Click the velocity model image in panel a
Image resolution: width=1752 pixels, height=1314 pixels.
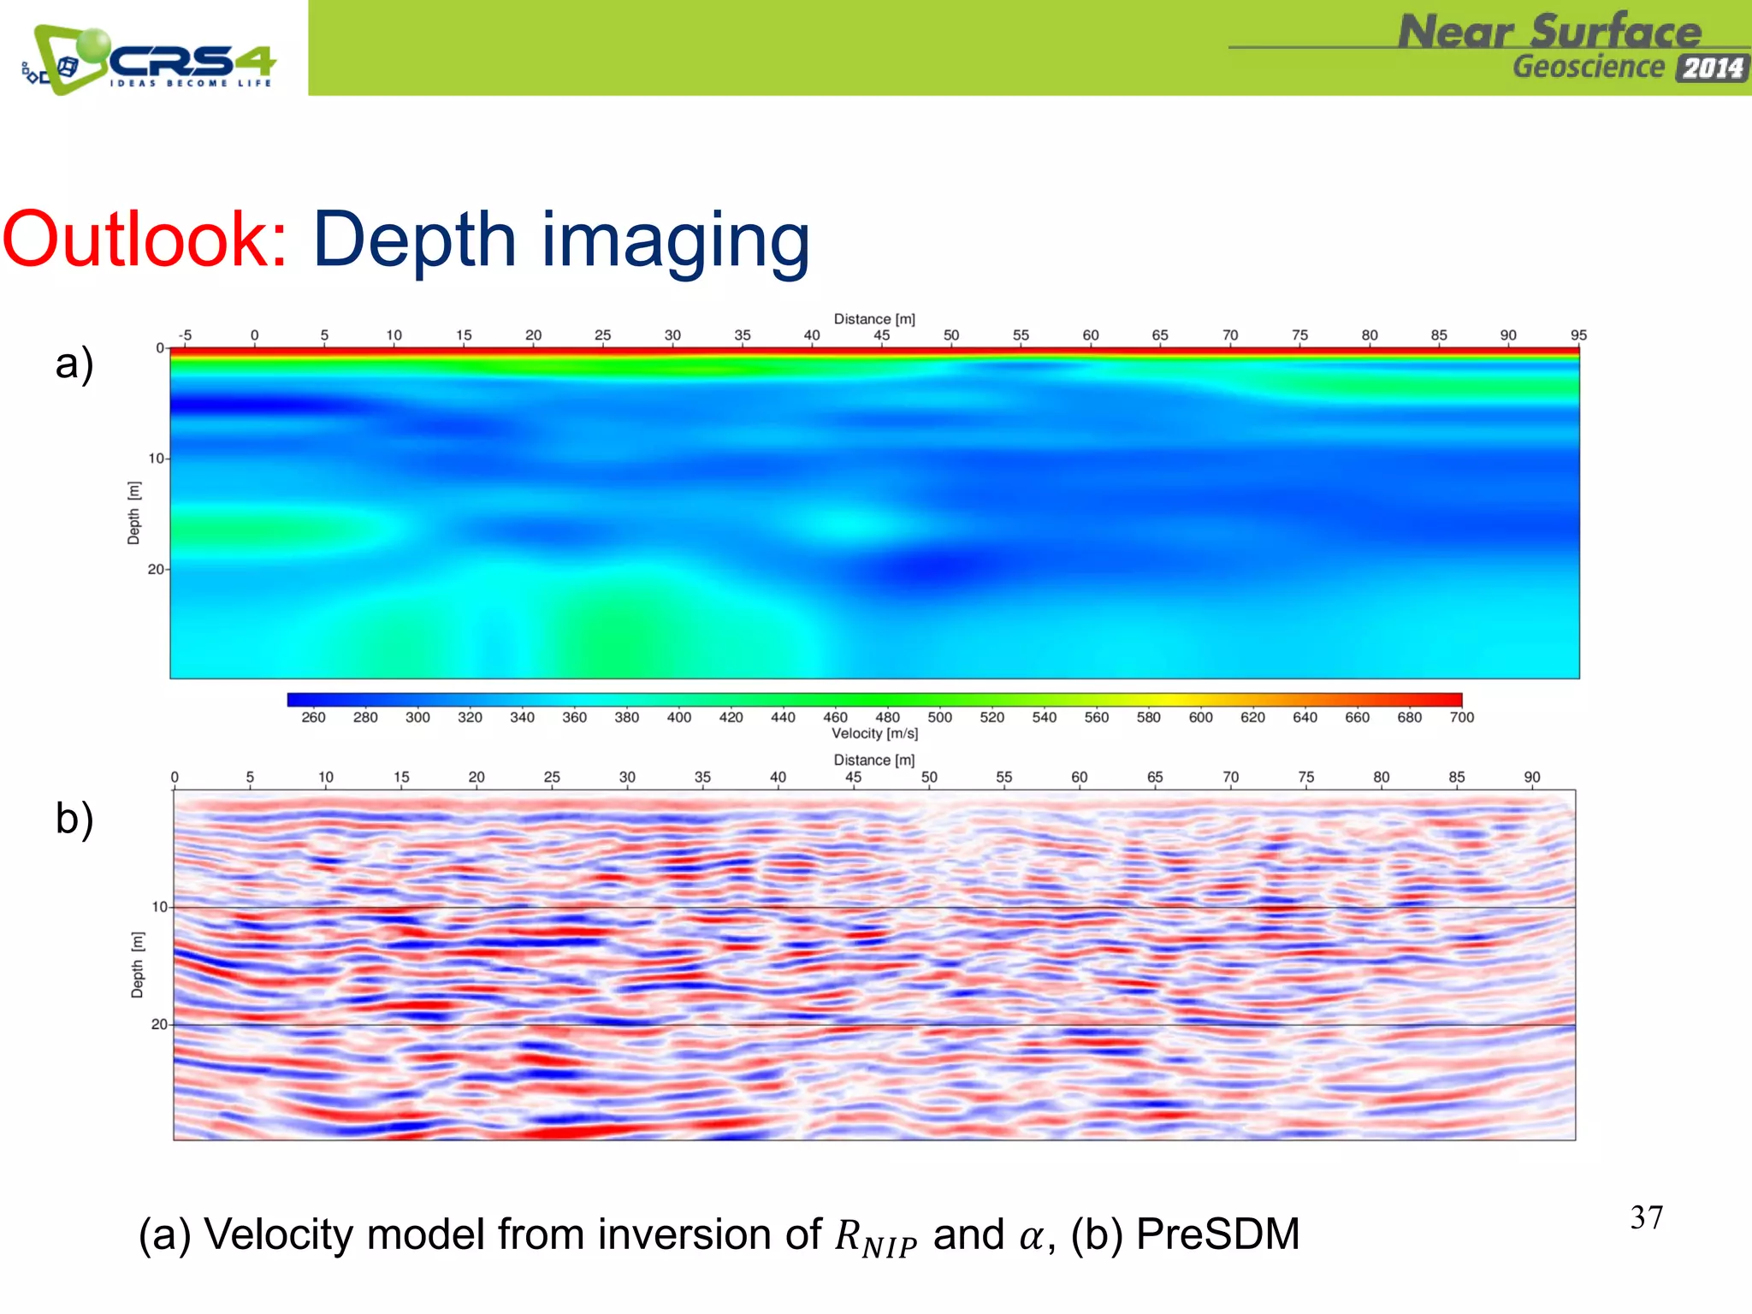pos(874,513)
